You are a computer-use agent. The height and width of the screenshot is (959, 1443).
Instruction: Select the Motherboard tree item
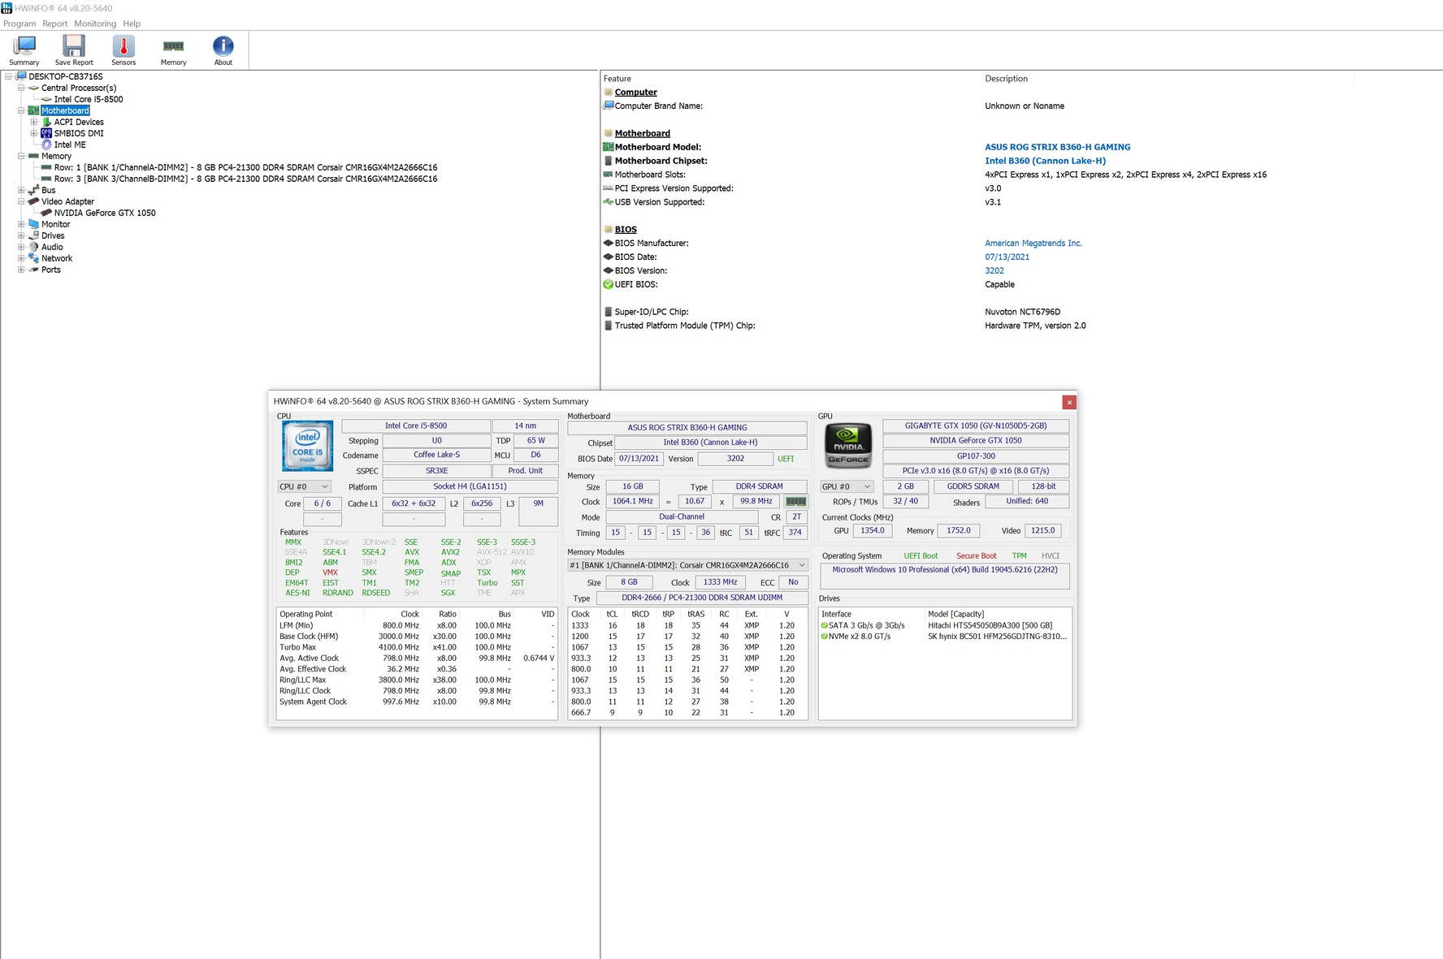click(x=65, y=110)
